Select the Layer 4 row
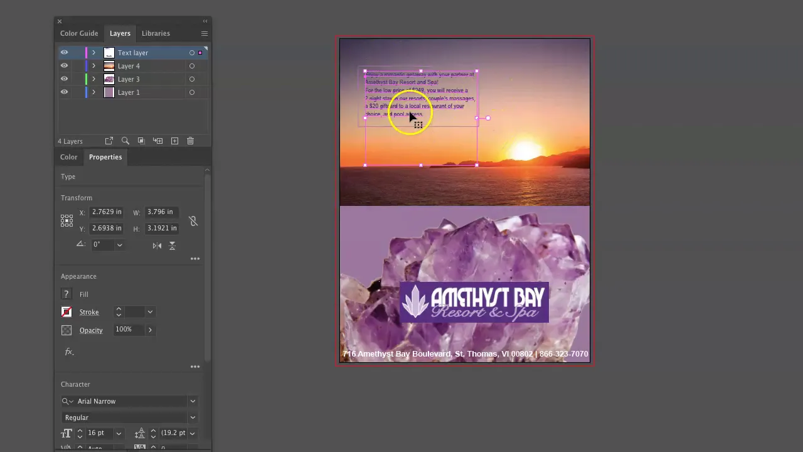Viewport: 803px width, 452px height. tap(133, 66)
